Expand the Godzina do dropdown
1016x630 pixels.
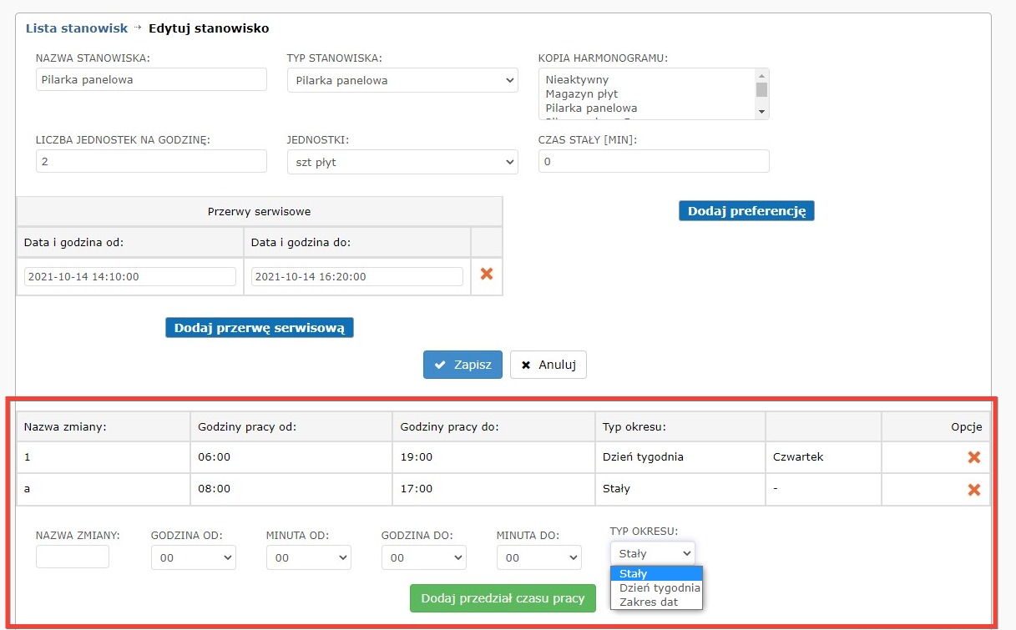(x=424, y=557)
